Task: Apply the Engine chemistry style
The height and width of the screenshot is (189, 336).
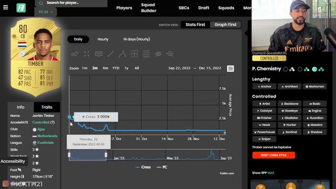Action: pyautogui.click(x=315, y=111)
